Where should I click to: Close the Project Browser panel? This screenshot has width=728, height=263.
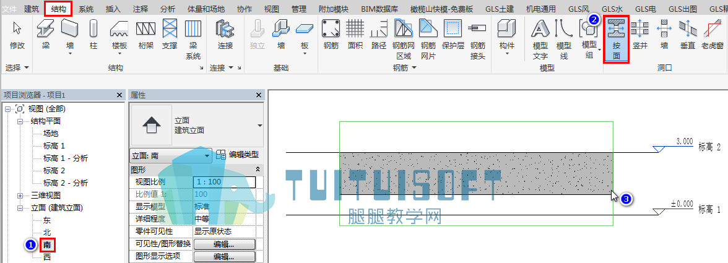tap(119, 95)
